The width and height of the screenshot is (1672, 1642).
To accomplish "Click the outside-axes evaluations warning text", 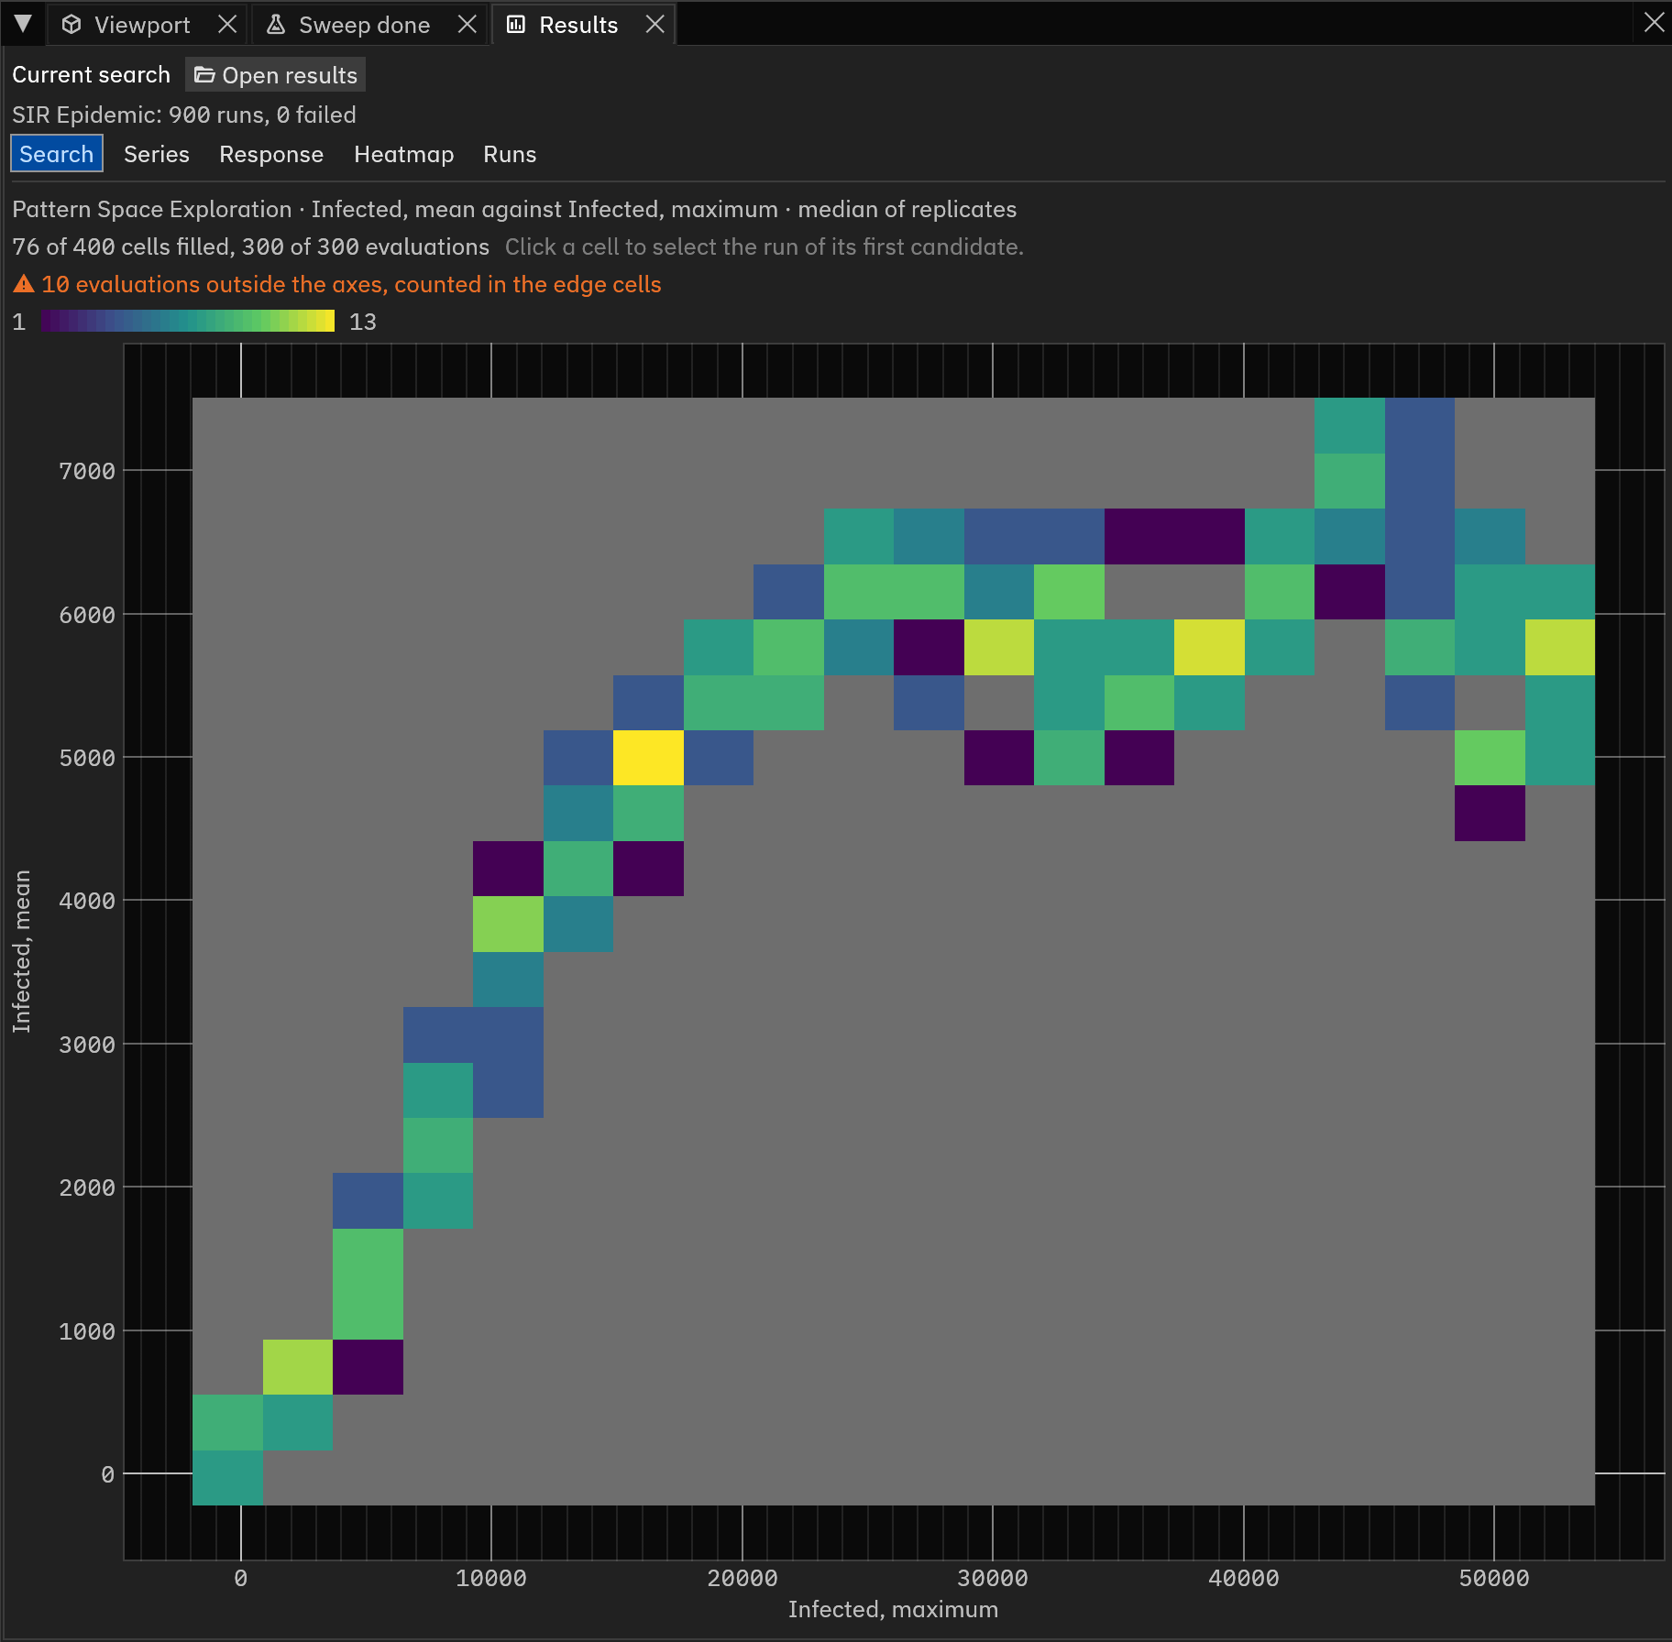I will click(x=351, y=284).
